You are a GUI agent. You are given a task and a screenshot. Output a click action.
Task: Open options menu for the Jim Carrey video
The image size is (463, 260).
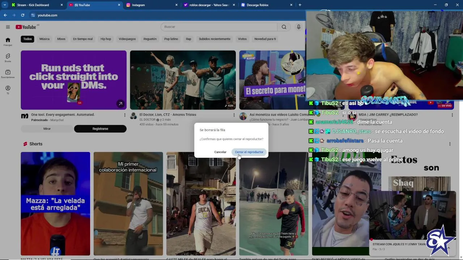(452, 115)
